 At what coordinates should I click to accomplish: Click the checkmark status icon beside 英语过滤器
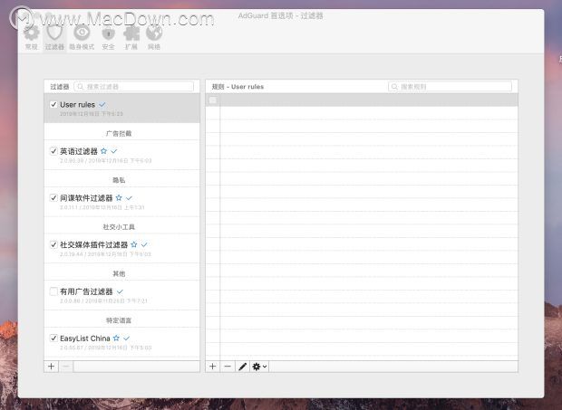[114, 151]
